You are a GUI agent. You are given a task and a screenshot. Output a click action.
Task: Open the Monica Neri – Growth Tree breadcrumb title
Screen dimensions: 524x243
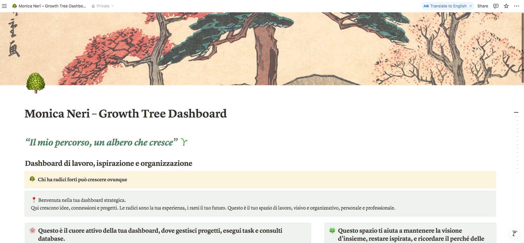[52, 6]
